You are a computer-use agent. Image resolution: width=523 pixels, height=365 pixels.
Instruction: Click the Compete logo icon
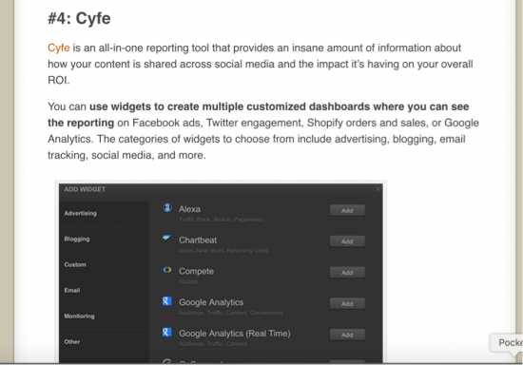pos(167,270)
